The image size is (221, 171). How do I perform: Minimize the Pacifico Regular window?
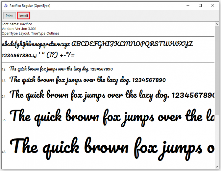click(188, 6)
